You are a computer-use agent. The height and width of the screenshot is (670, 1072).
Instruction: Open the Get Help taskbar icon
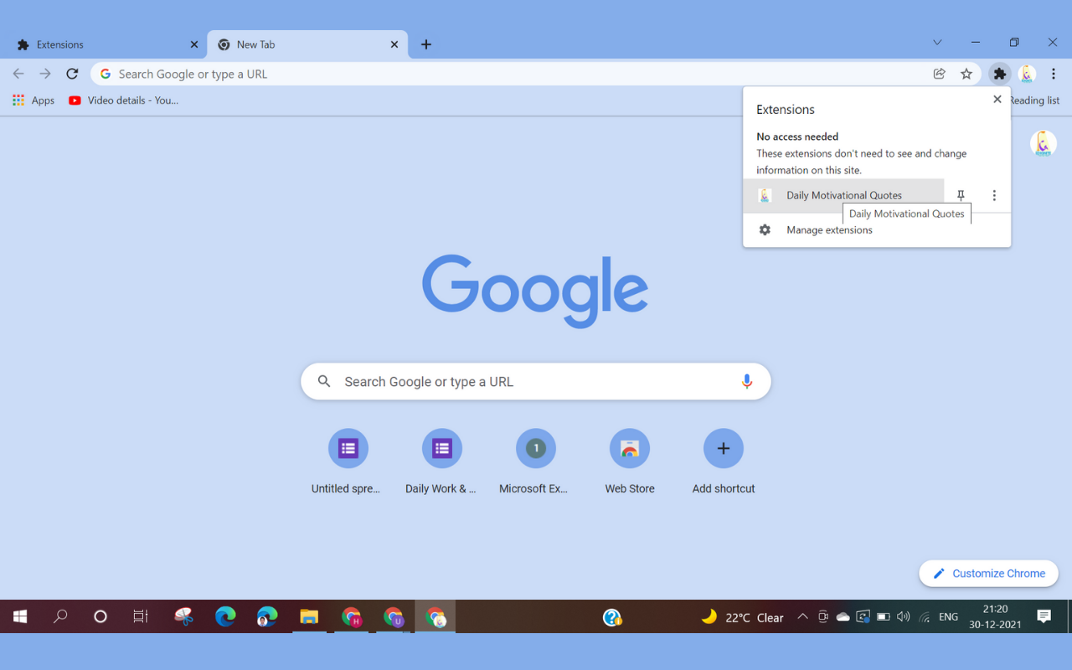(612, 617)
